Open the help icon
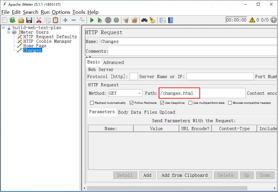 pyautogui.click(x=170, y=20)
